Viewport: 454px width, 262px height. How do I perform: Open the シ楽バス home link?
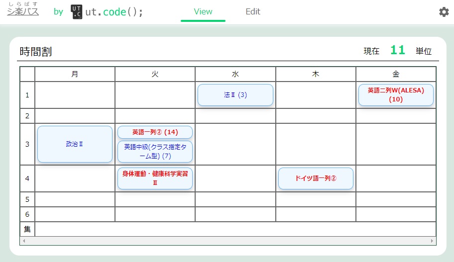pyautogui.click(x=23, y=11)
